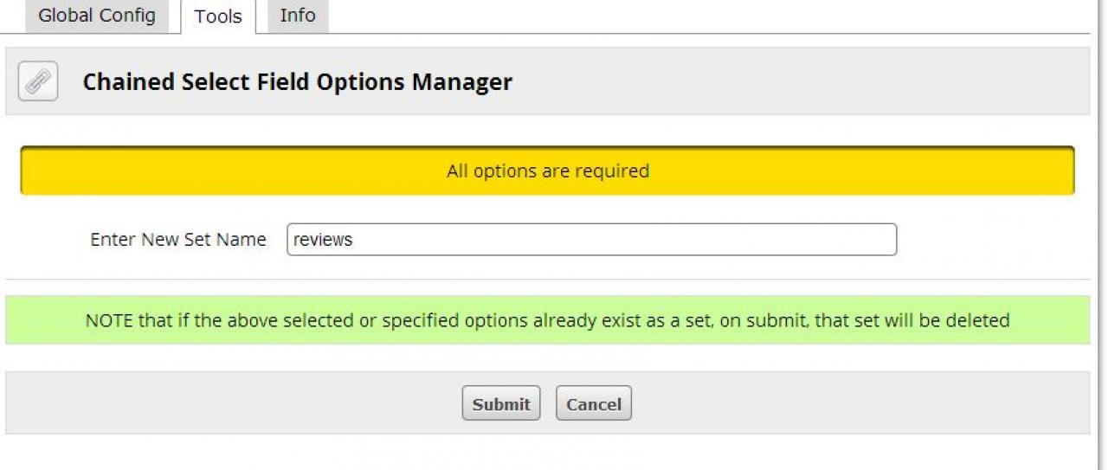Click the empty right end of set name field
This screenshot has width=1108, height=470.
click(x=848, y=240)
